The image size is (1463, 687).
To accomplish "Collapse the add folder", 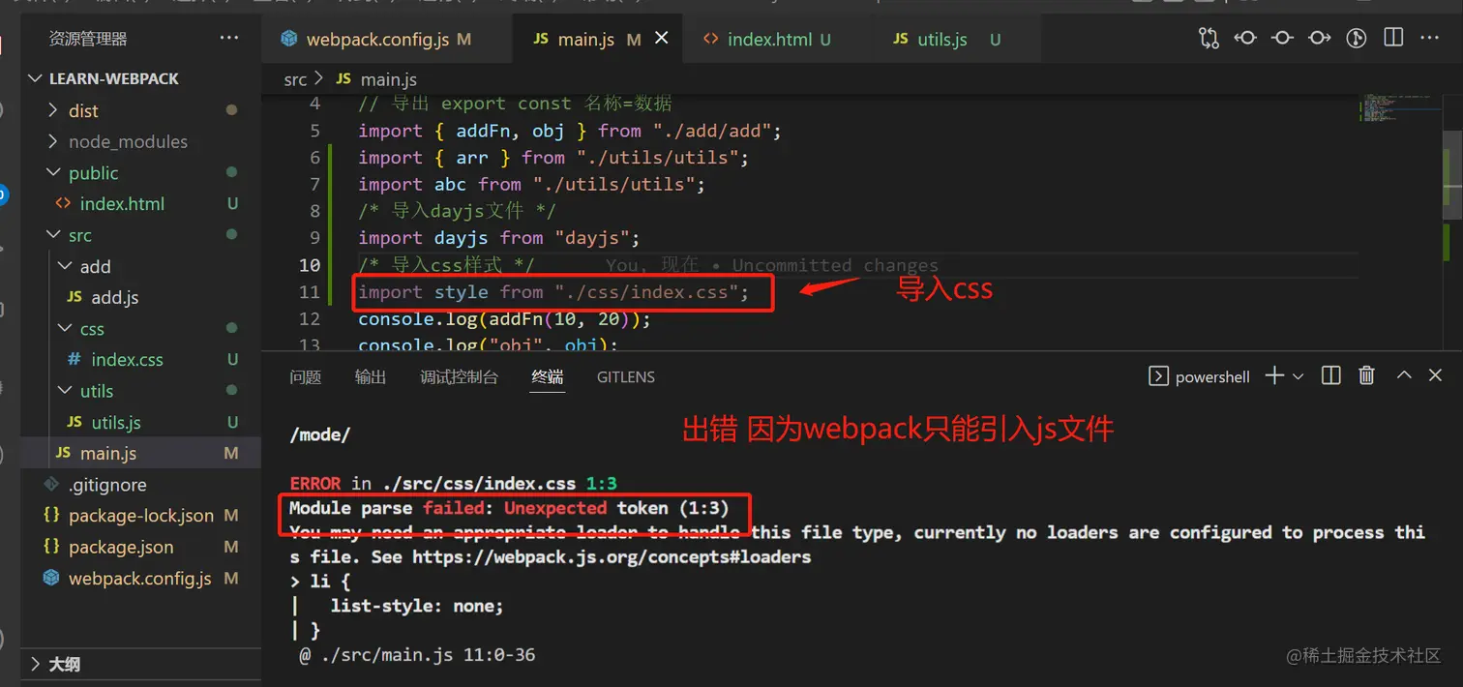I will point(140,266).
